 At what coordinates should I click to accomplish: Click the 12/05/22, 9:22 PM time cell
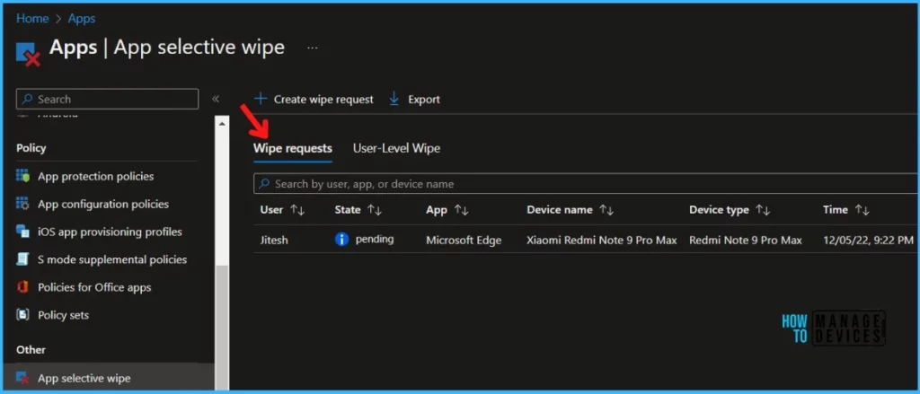pos(868,240)
